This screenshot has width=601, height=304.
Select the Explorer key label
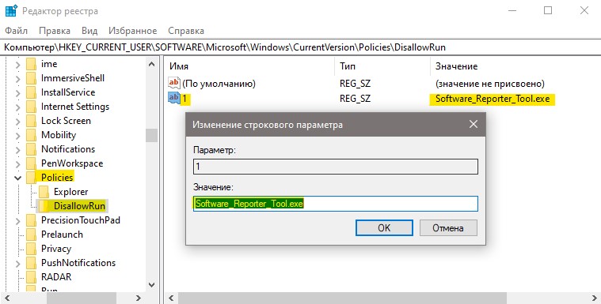coord(71,192)
